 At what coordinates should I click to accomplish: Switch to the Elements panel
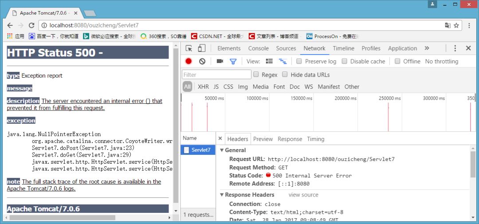229,48
